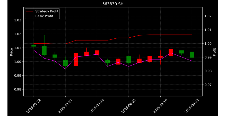Select the 0.98 tick on Profit axis

click(208, 71)
